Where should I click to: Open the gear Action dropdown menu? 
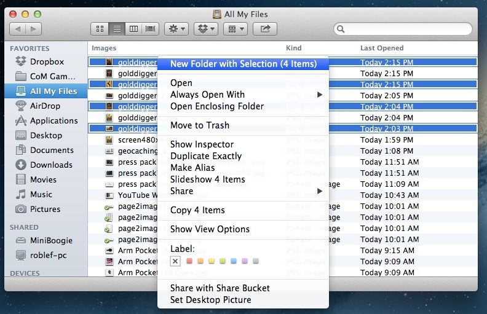[176, 29]
